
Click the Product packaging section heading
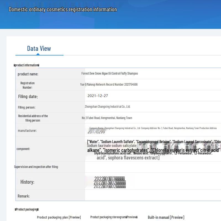point(27,209)
